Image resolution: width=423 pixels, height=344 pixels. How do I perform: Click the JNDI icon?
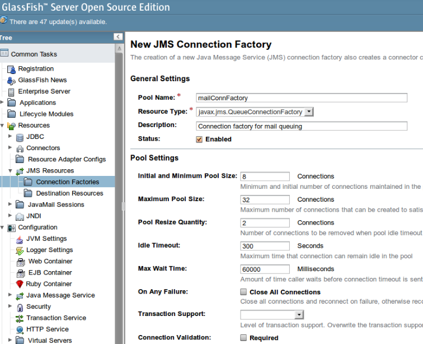pyautogui.click(x=20, y=216)
